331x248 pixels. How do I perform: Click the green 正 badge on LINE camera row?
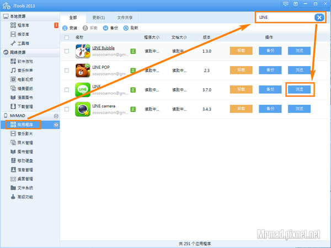coord(133,109)
